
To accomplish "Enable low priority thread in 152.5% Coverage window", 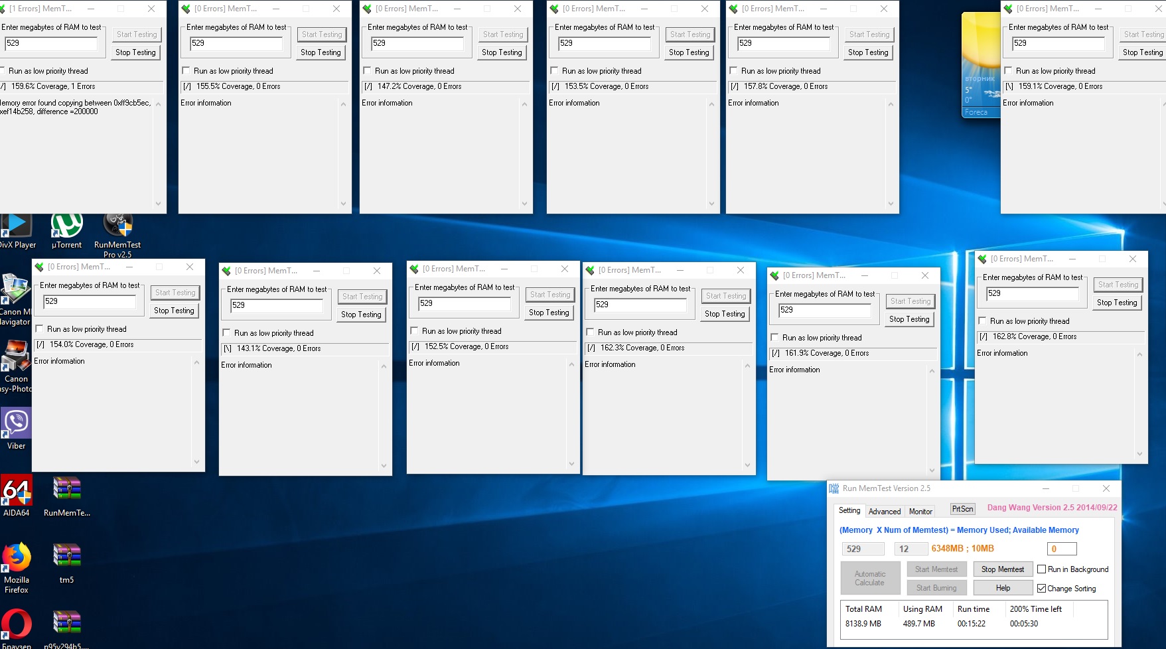I will [414, 331].
